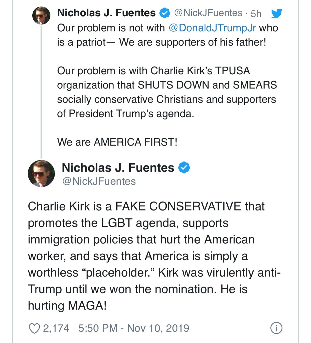The image size is (311, 343).
Task: Open the small profile avatar of the parent tweet
Action: [41, 16]
